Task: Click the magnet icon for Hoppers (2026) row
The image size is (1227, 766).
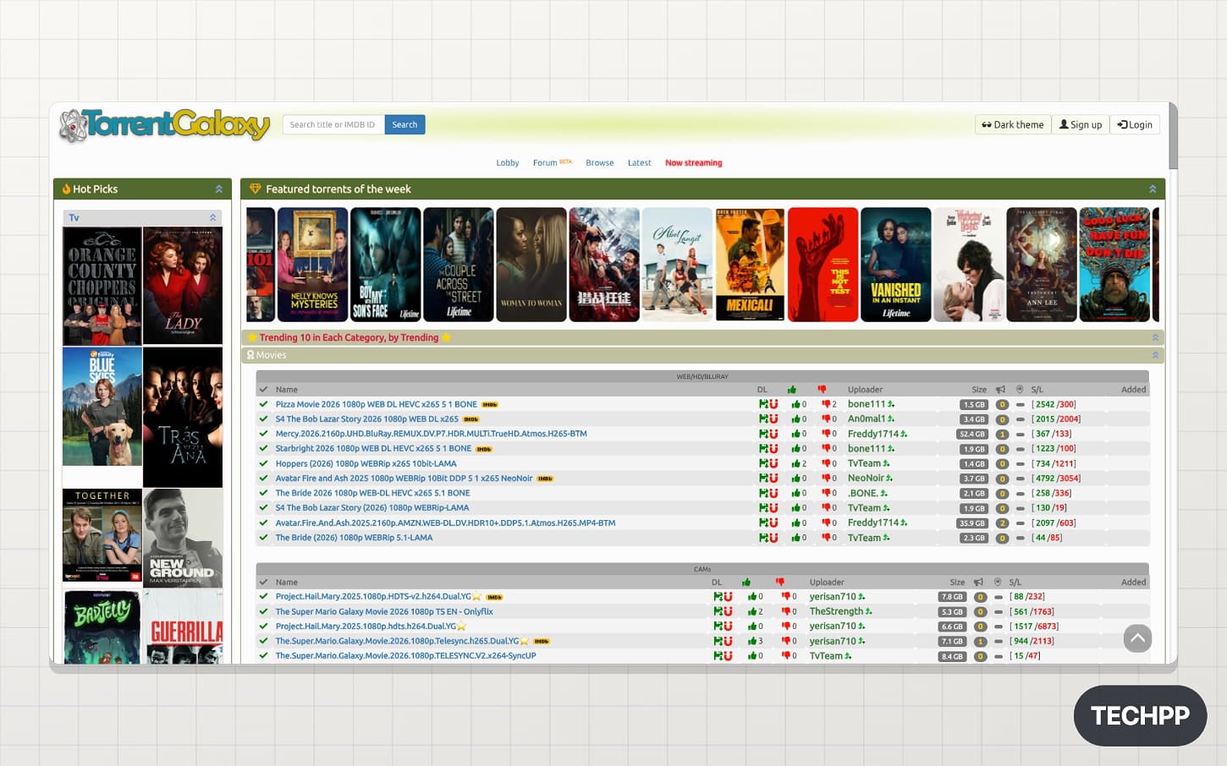Action: click(773, 463)
